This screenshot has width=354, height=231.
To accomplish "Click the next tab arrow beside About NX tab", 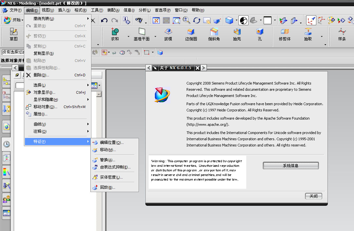I will coord(203,68).
